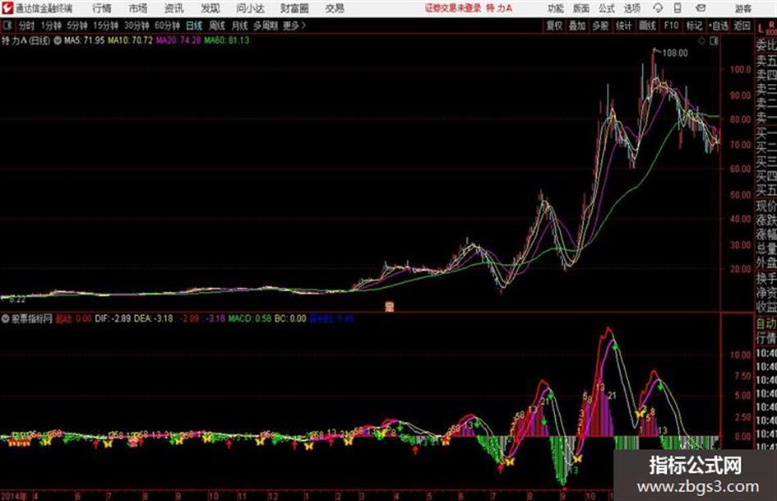Expand the 更多 periods chevron
The image size is (777, 501).
coord(295,26)
